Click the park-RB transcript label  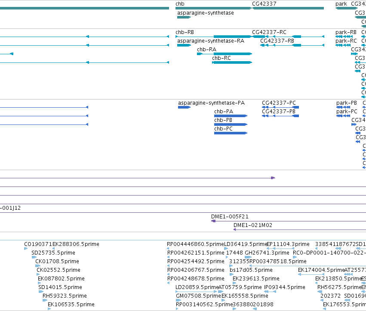[x=346, y=32]
